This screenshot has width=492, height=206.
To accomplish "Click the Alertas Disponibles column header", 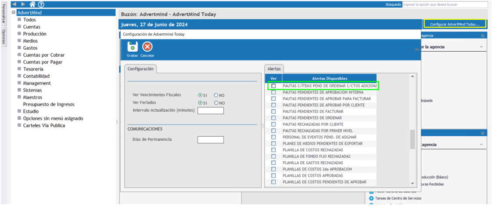I will tap(329, 78).
